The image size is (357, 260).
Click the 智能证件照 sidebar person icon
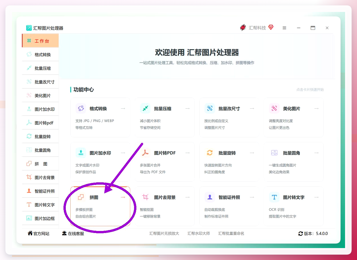point(29,191)
